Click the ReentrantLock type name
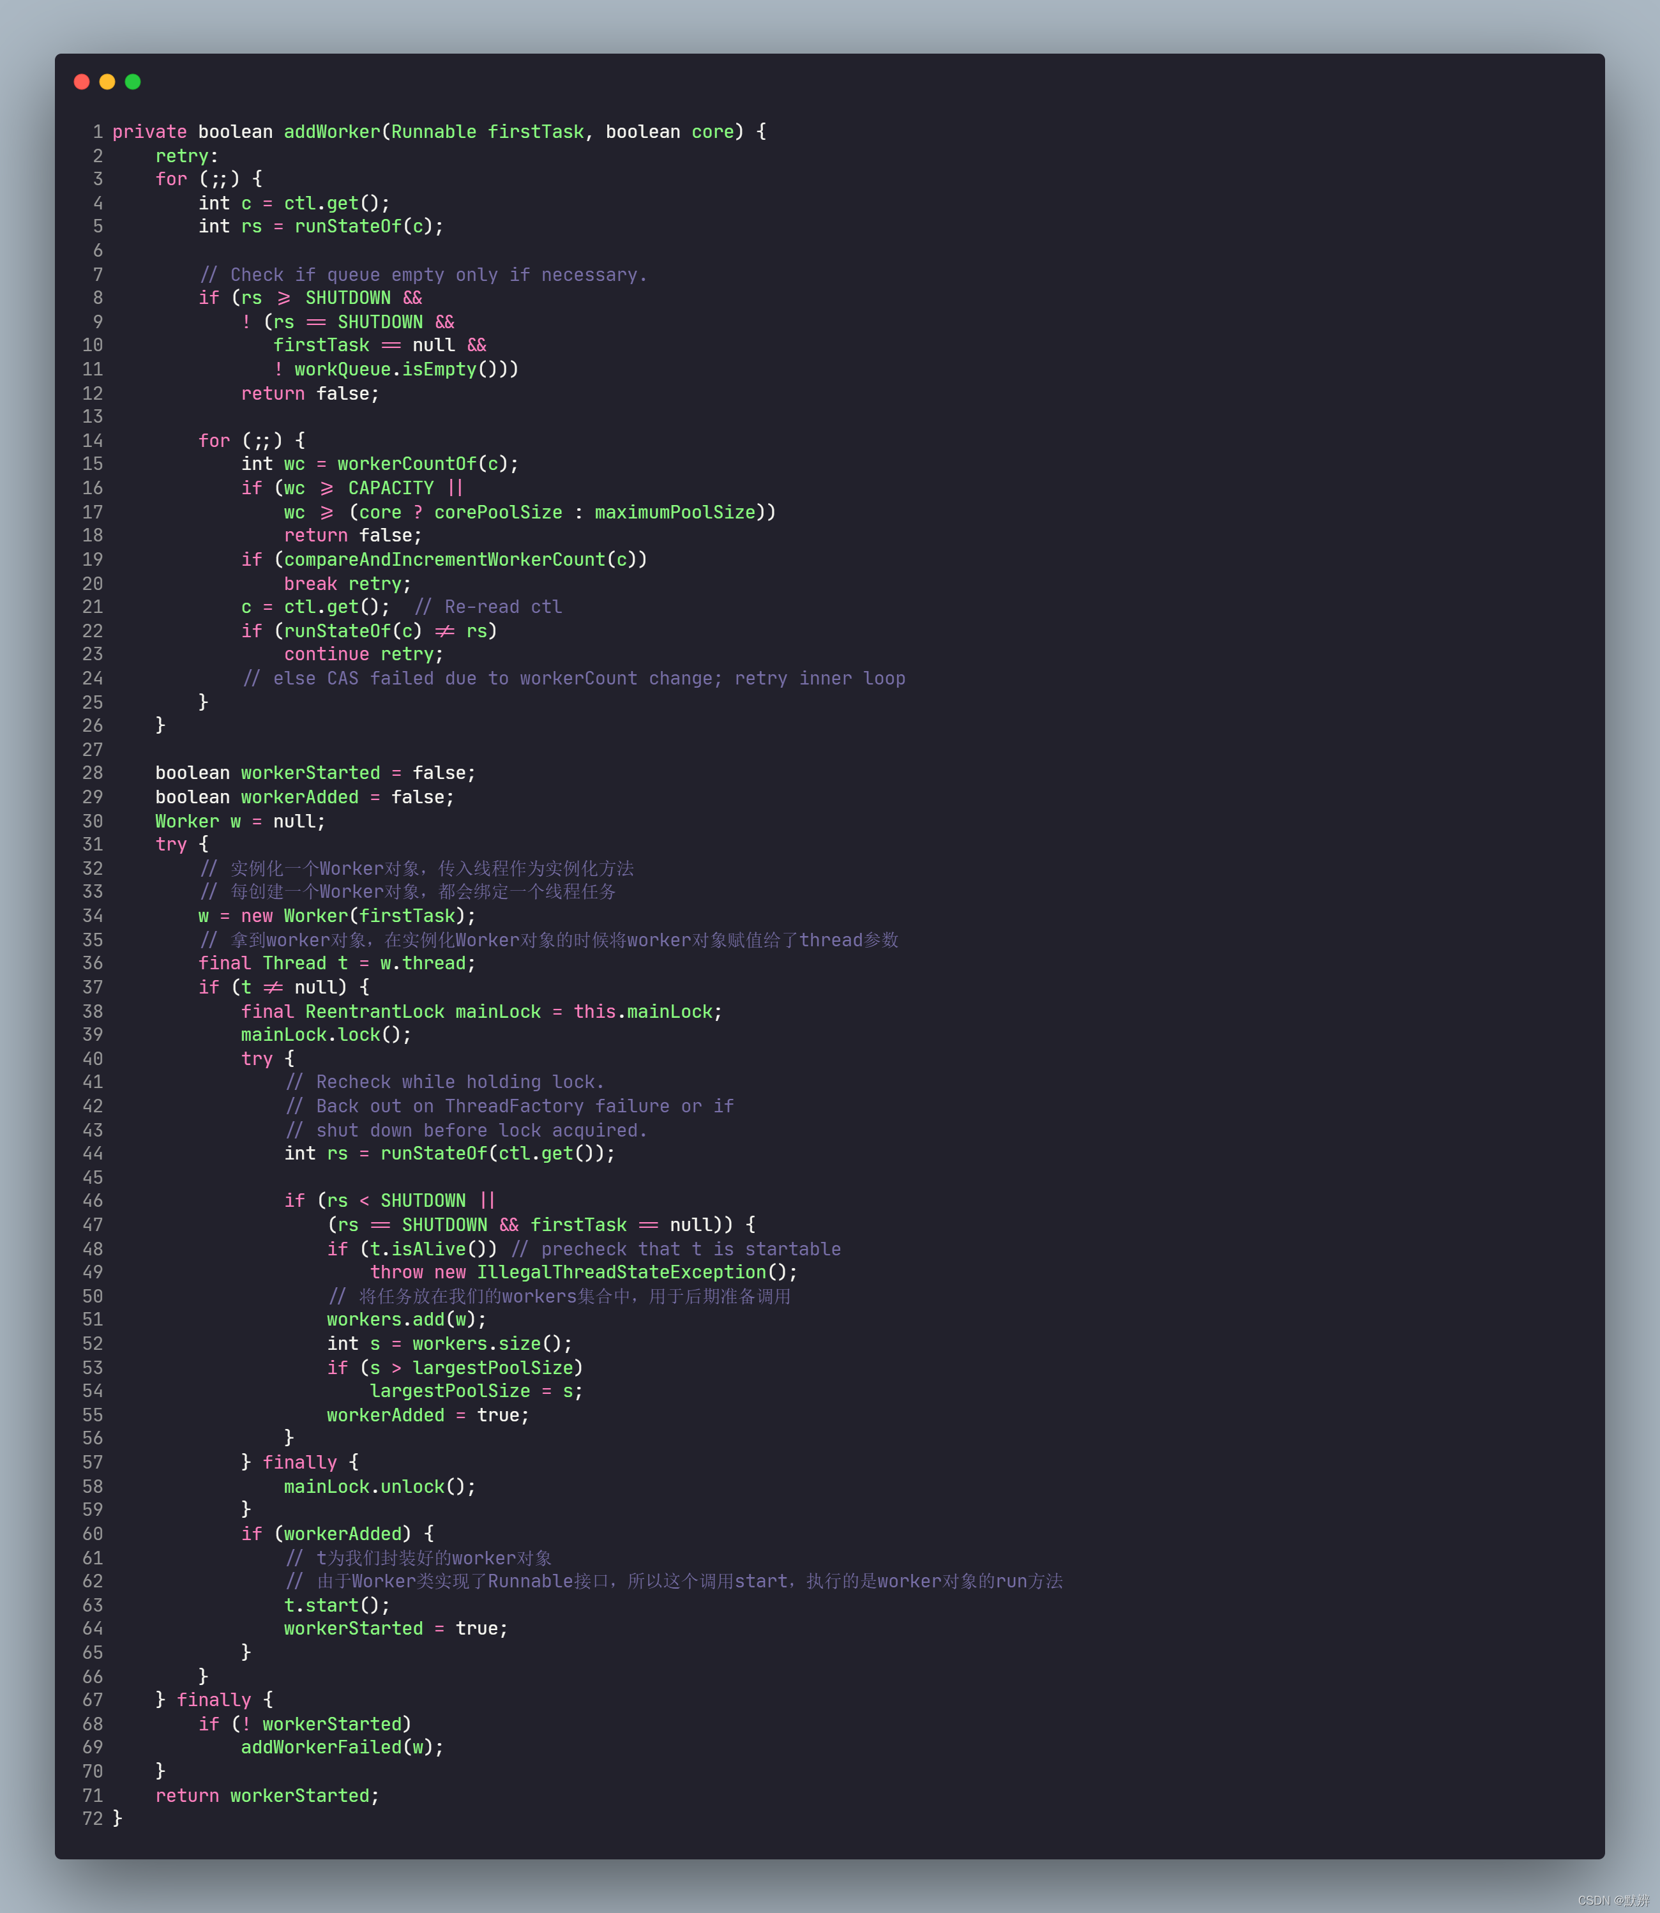This screenshot has height=1913, width=1660. click(x=374, y=1011)
